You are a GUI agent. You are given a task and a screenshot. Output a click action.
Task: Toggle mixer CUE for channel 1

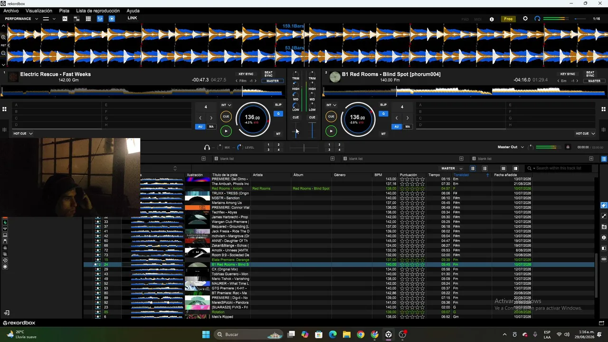(x=295, y=117)
